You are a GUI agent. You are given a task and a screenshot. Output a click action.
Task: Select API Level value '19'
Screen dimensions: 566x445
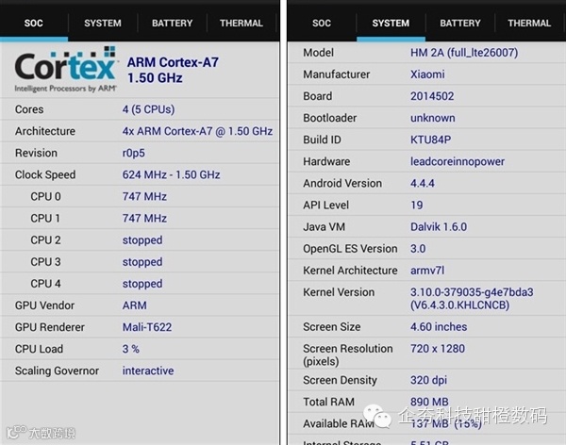tap(417, 205)
